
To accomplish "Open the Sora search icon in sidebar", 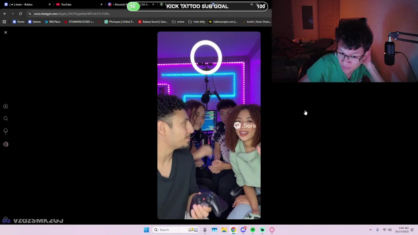I will 6,118.
